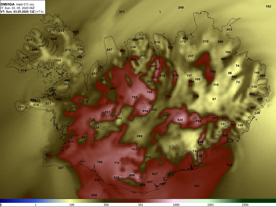The height and width of the screenshot is (207, 276).
Task: Select the 500 legend label
Action: tap(106, 205)
